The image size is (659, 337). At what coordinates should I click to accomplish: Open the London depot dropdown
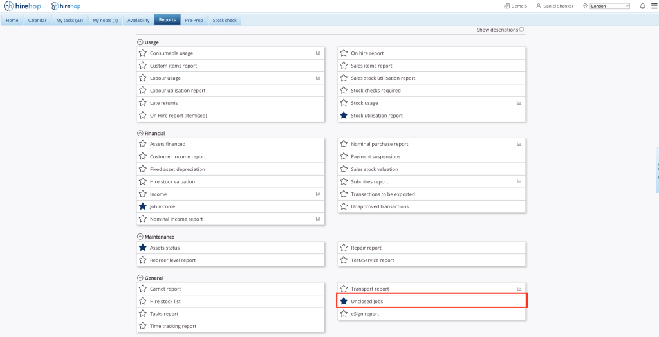click(610, 6)
